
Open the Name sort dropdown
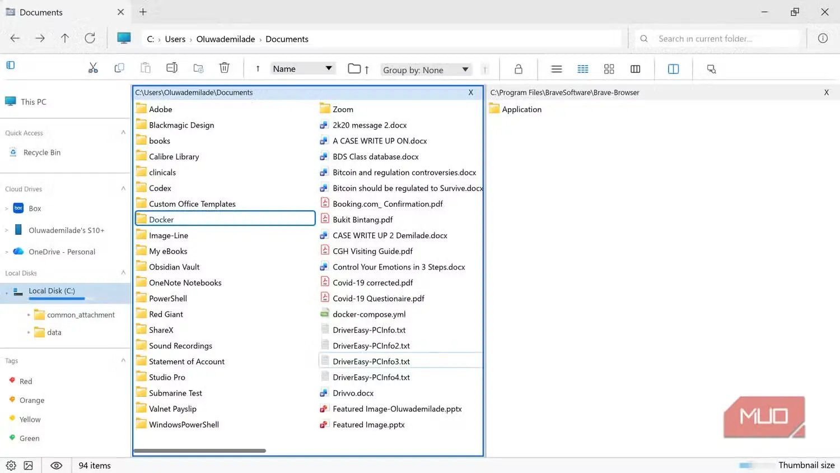click(x=302, y=69)
